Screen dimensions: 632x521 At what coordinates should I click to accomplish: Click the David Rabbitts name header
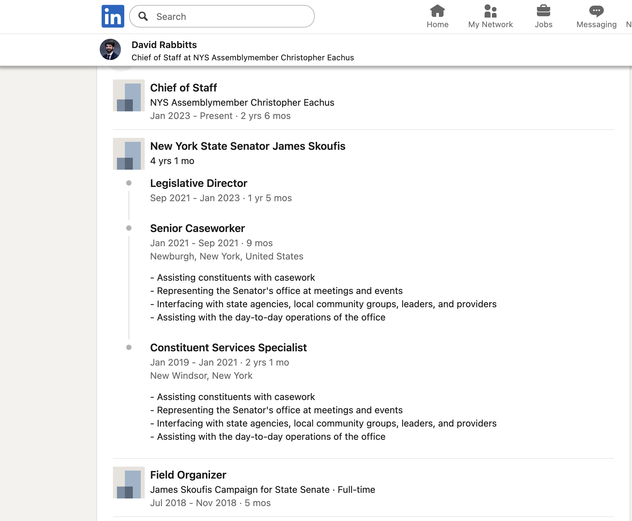point(164,45)
